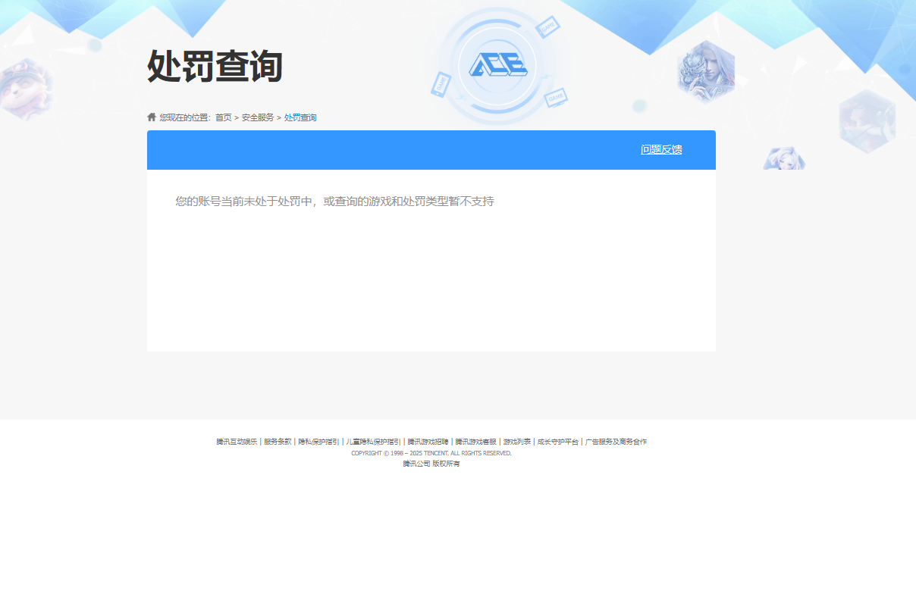Click the GAME card icon above the ACE emblem
916x597 pixels.
pyautogui.click(x=547, y=27)
